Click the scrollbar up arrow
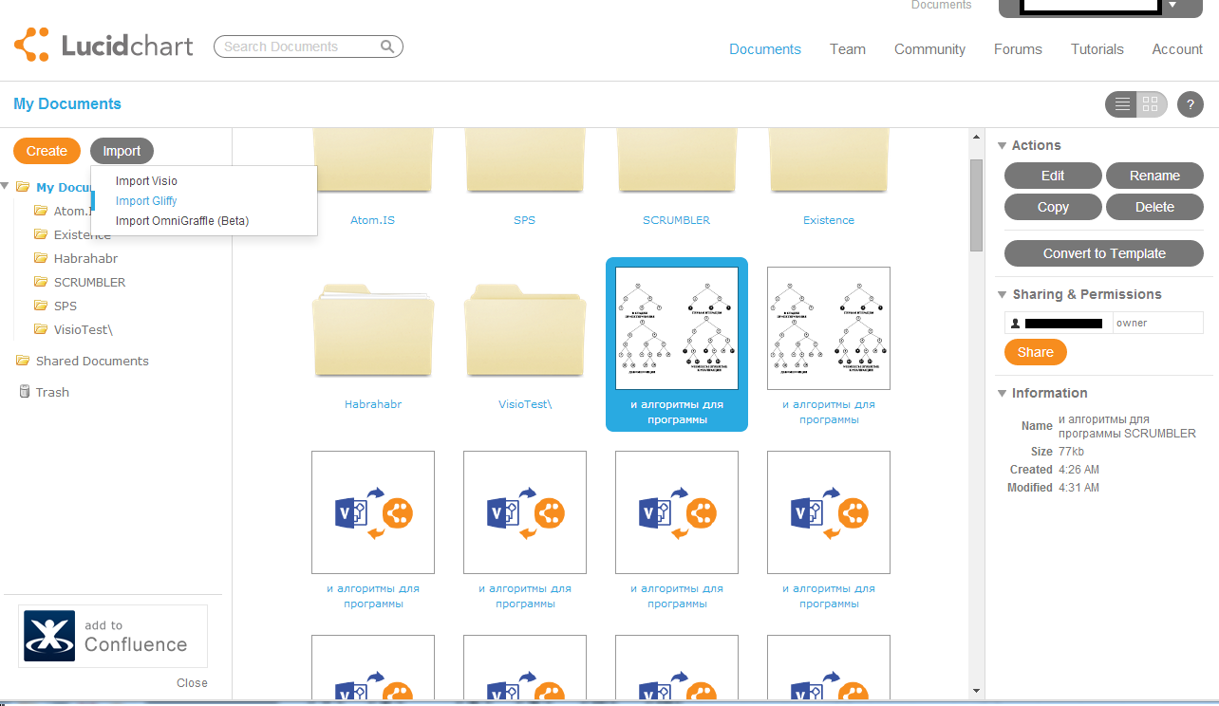 click(976, 139)
